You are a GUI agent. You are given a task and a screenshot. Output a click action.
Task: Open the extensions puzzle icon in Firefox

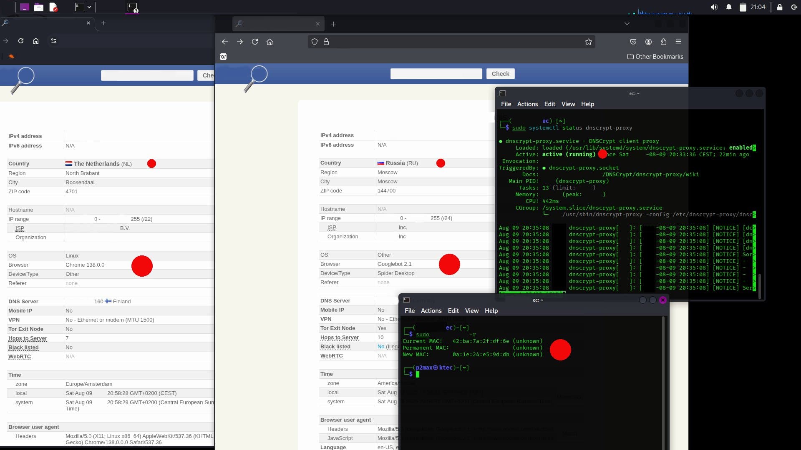(x=663, y=42)
